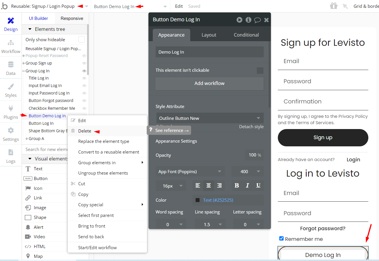Viewport: 379px width, 261px height.
Task: Open the Settings section
Action: 11,134
